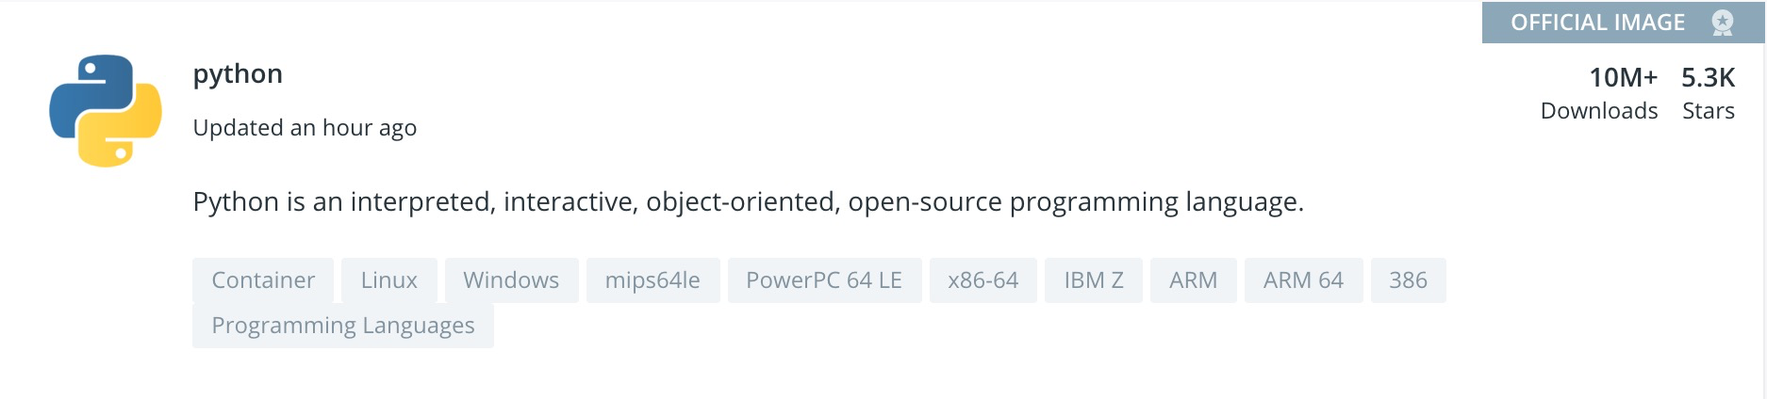Viewport: 1767px width, 399px height.
Task: Choose the Windows tag
Action: 511,280
